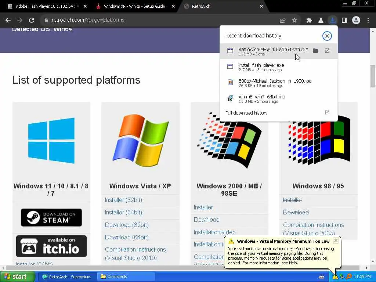
Task: Open the Installation video link
Action: [214, 232]
